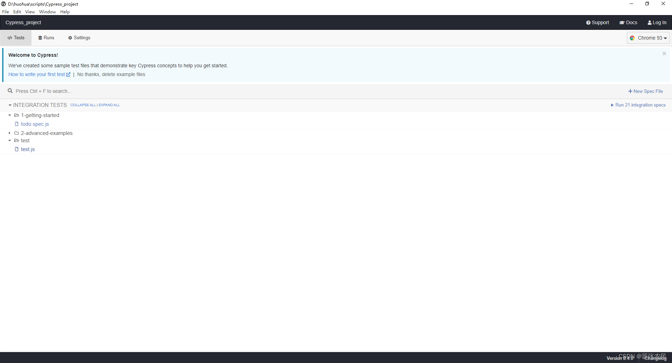
Task: Click the magnifier search icon
Action: point(10,91)
